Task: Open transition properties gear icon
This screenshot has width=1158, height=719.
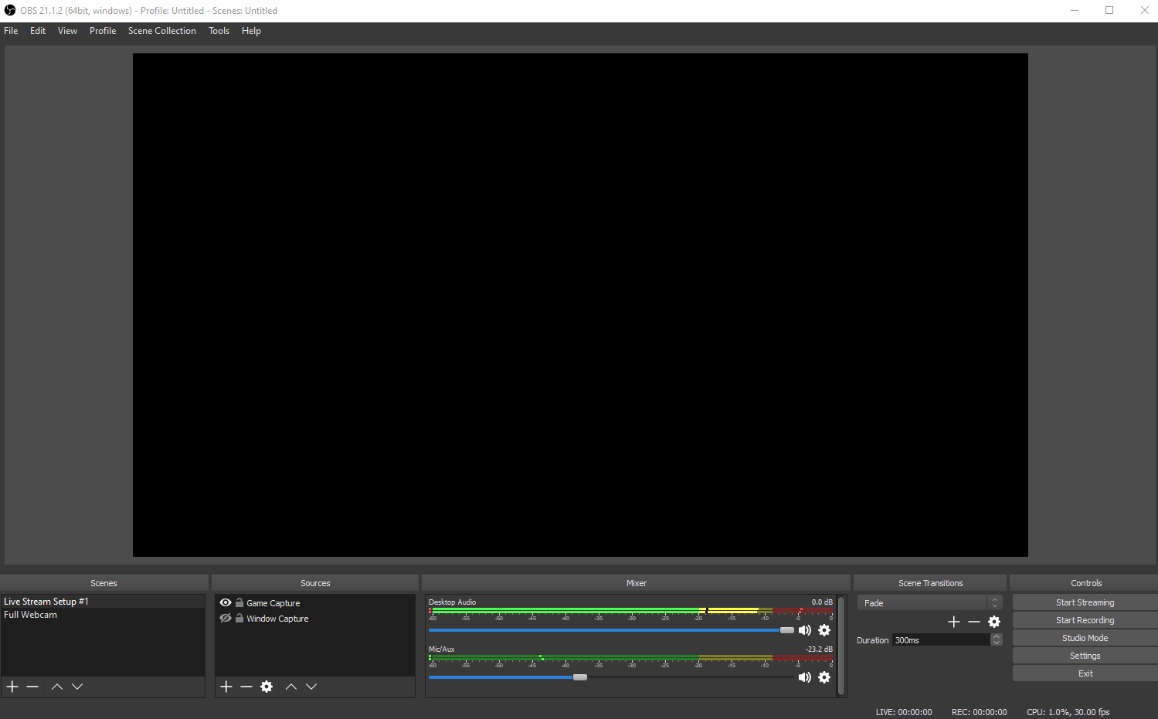Action: pyautogui.click(x=994, y=622)
